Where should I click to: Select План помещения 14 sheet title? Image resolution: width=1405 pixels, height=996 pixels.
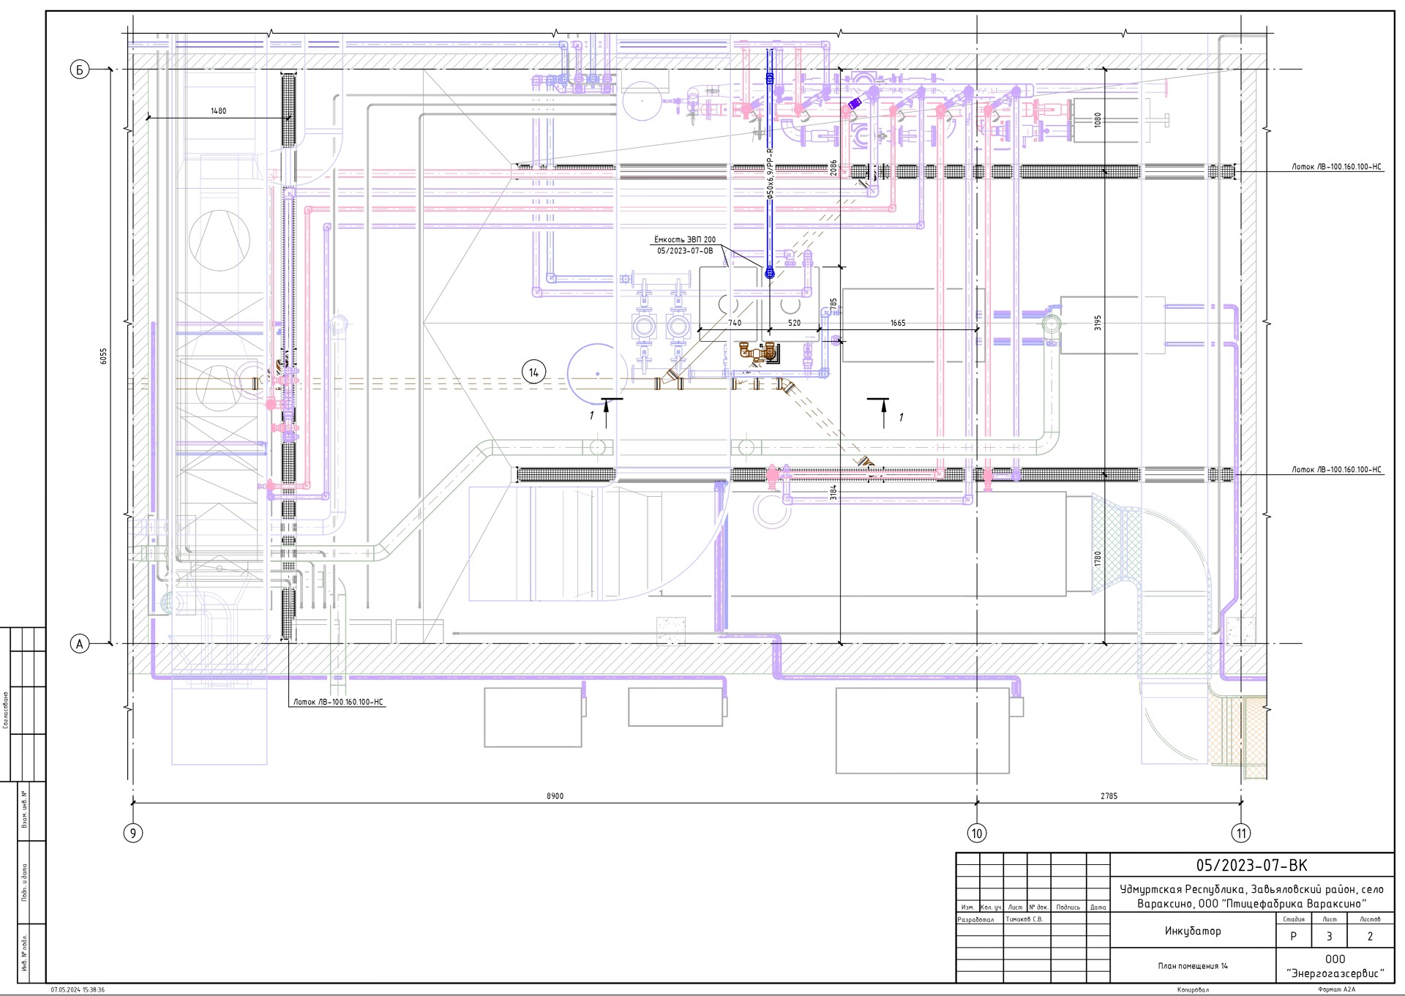pos(1193,966)
